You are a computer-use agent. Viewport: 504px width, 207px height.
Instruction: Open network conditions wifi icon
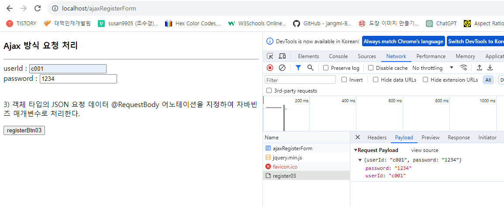pyautogui.click(x=463, y=68)
